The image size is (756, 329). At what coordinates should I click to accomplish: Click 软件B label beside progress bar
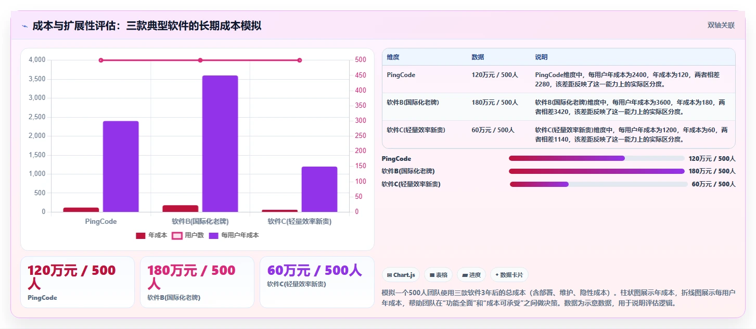tap(408, 171)
